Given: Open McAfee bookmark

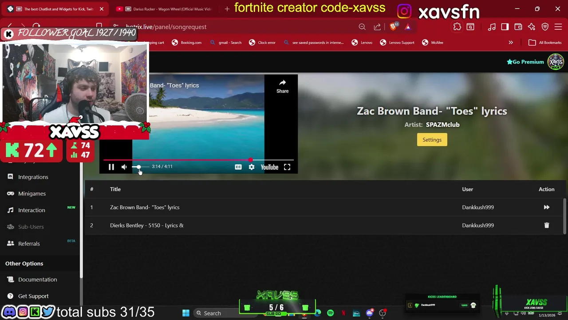Looking at the screenshot, I should tap(433, 43).
